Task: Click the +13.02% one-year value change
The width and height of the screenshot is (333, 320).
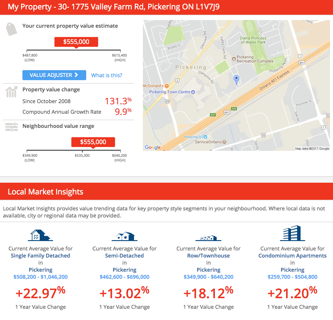Action: (125, 293)
